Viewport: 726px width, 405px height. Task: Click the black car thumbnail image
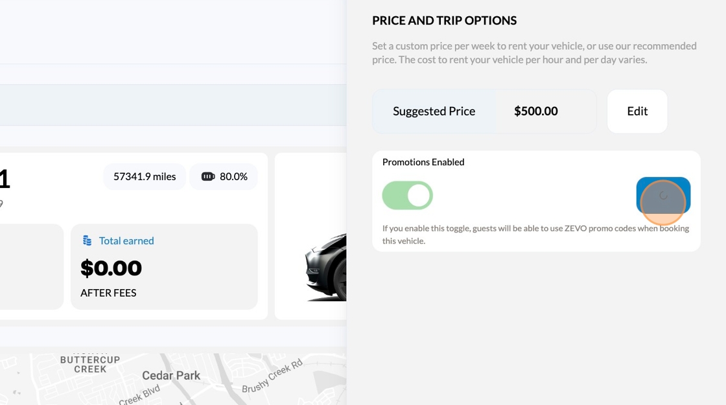pyautogui.click(x=325, y=268)
